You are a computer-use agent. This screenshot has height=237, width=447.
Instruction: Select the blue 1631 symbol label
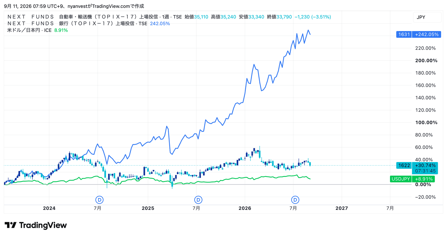coord(404,34)
